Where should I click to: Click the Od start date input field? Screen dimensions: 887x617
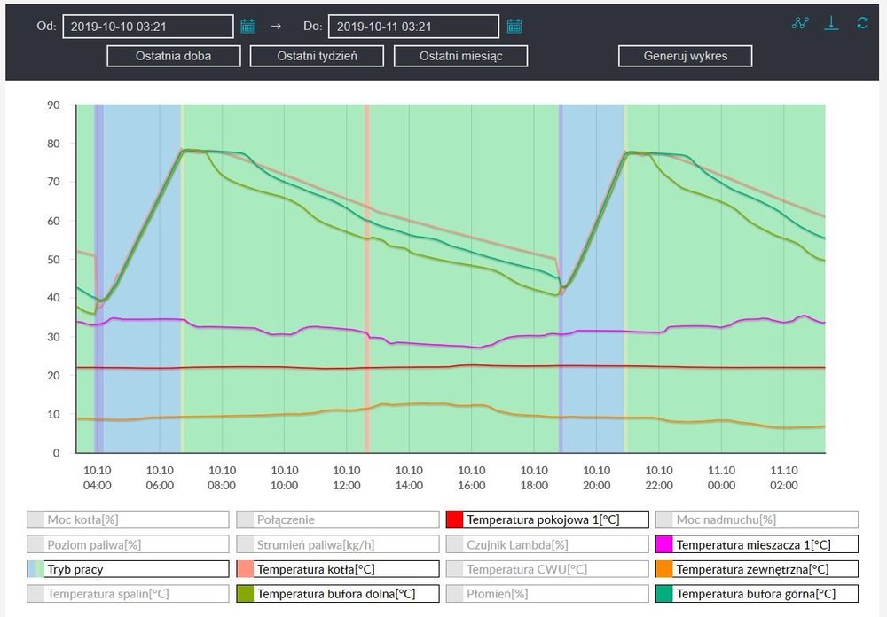pyautogui.click(x=148, y=27)
